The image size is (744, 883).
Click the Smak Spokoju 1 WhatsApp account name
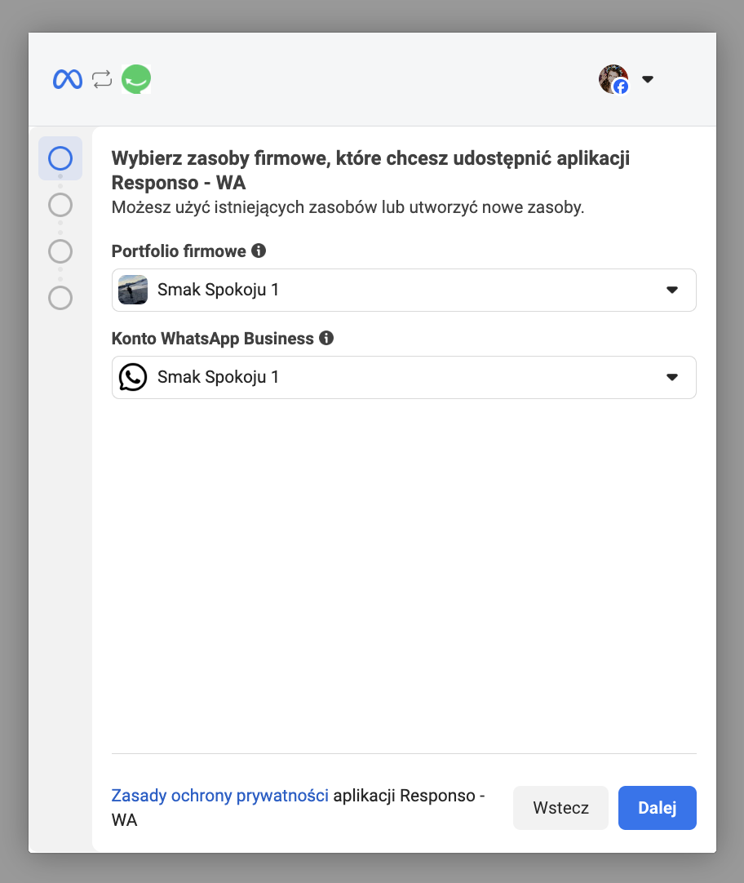coord(218,377)
